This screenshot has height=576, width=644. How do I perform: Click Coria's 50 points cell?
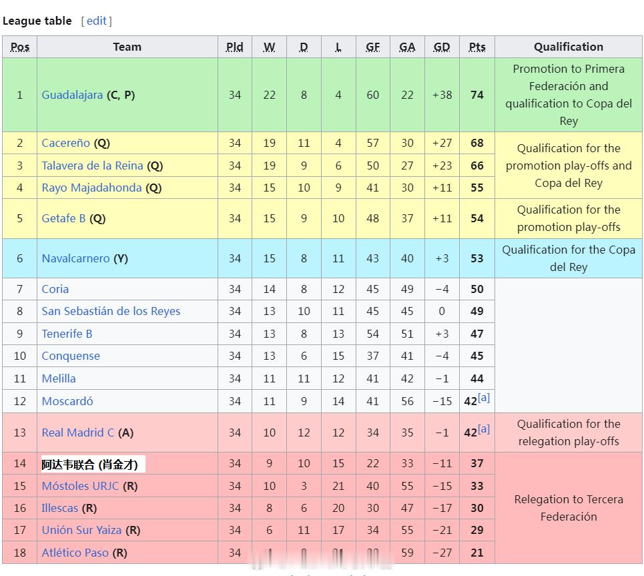pos(477,289)
